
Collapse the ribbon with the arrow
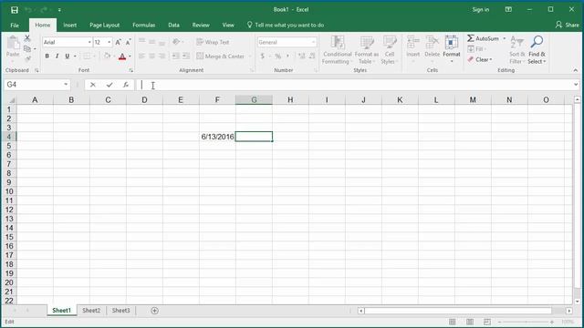(576, 70)
